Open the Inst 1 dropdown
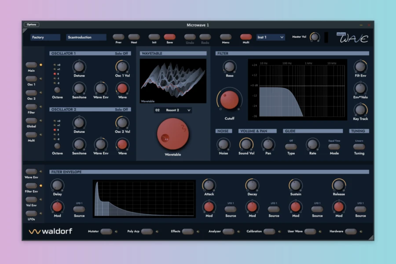The image size is (396, 264). pyautogui.click(x=270, y=37)
